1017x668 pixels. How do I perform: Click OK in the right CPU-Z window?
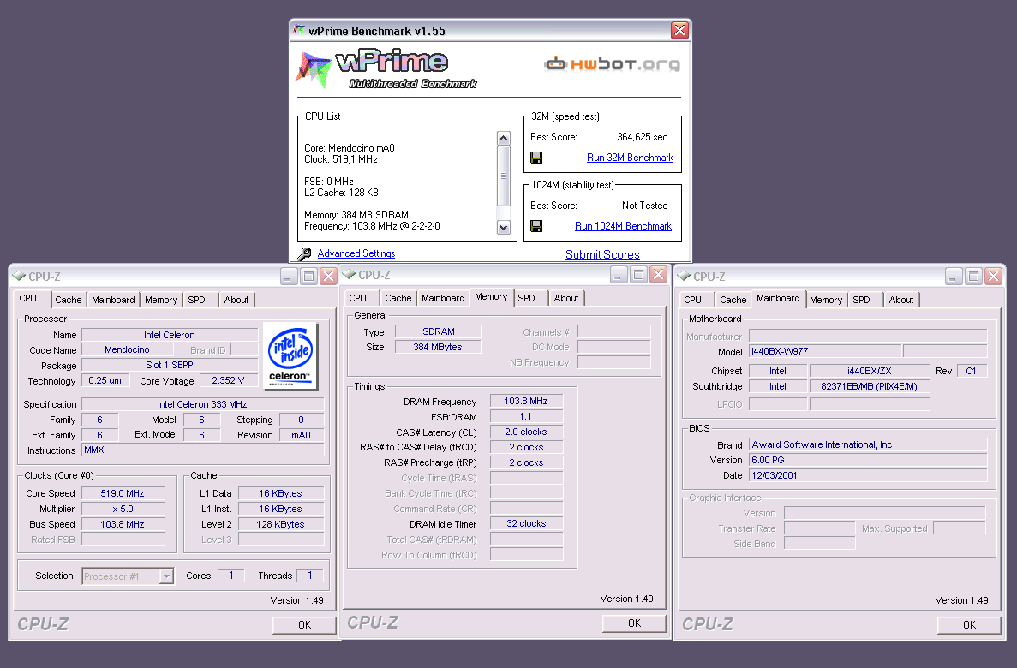[x=969, y=624]
